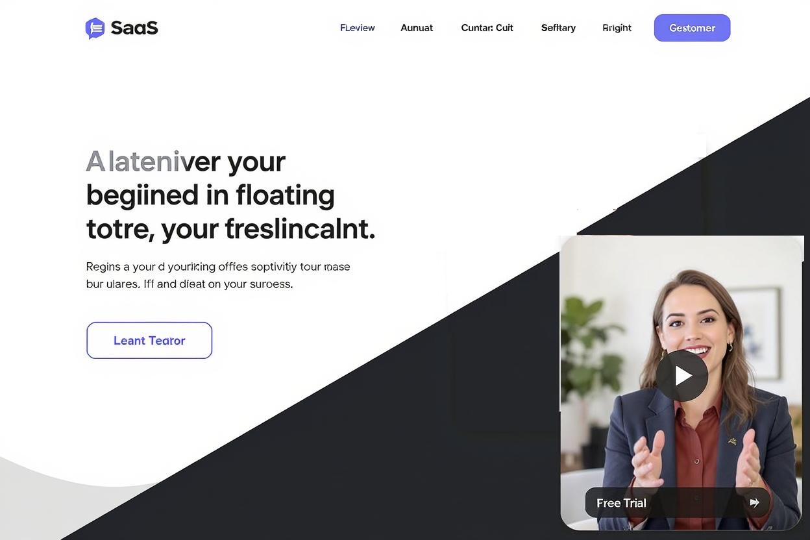Click the arrow icon in the Free Trial bar

pyautogui.click(x=754, y=502)
